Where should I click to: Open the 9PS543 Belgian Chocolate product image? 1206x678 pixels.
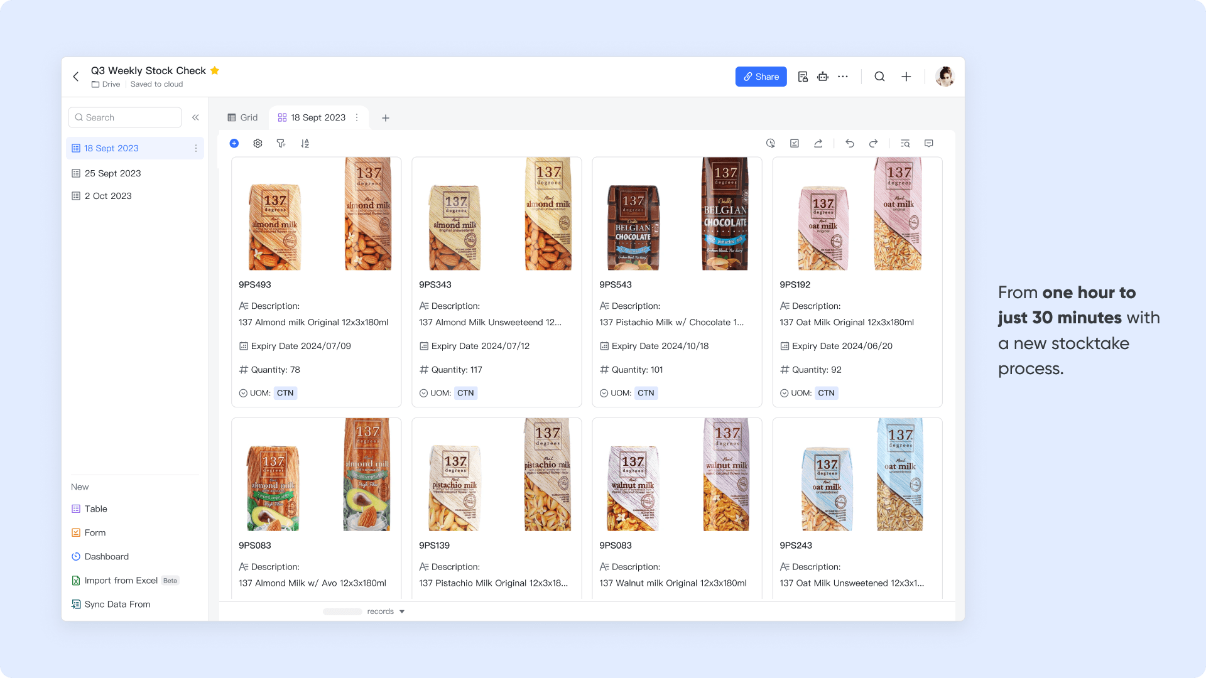pyautogui.click(x=677, y=214)
